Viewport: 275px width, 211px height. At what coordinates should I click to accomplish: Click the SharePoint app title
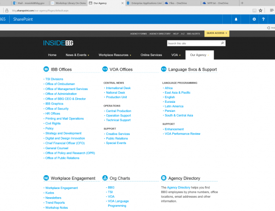point(23,19)
